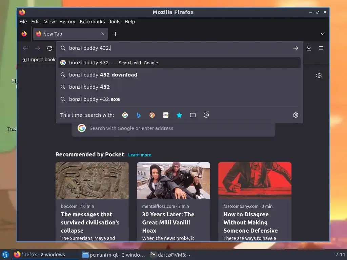Choose the 'bonzi buddy 432' suggestion

[180, 87]
